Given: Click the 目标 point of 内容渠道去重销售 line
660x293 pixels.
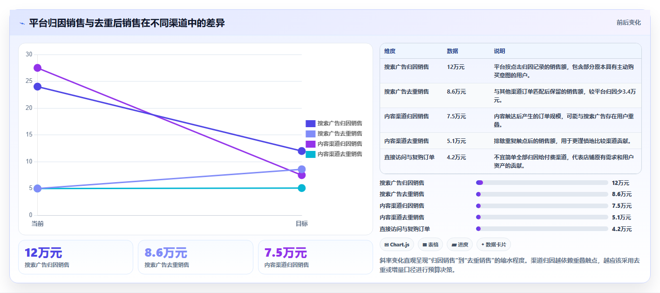Looking at the screenshot, I should (301, 188).
